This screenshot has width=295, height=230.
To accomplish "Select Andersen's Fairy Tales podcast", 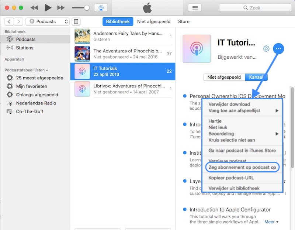I will click(x=123, y=36).
